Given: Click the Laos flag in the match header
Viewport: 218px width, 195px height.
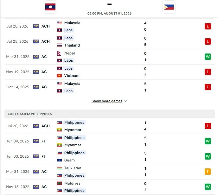Looking at the screenshot, I should 50,7.
